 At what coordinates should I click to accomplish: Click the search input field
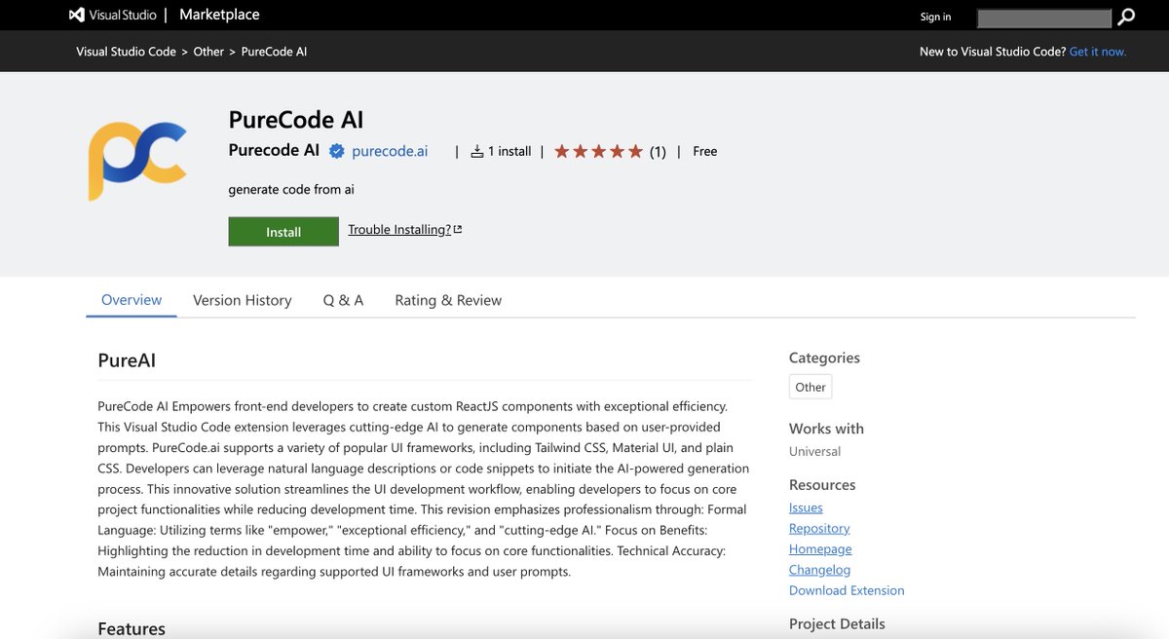[1044, 18]
